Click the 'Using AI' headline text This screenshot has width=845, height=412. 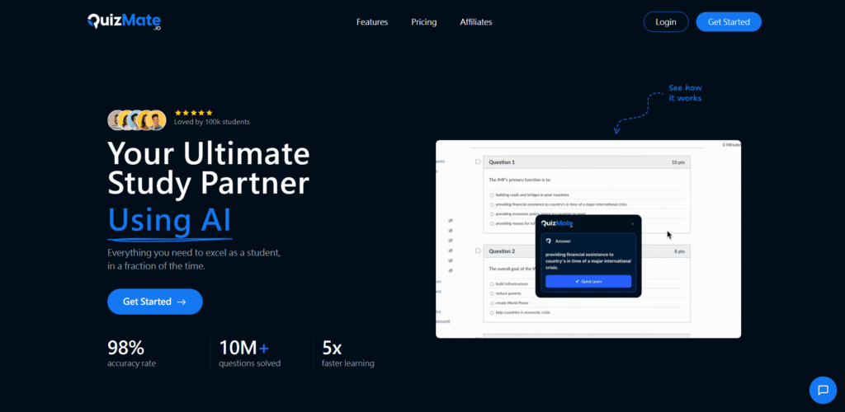tap(169, 219)
